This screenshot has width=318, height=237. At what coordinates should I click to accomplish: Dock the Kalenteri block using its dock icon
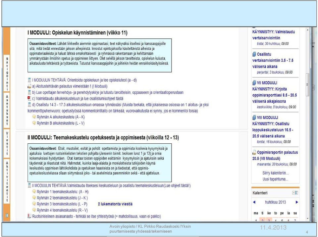[296, 193]
